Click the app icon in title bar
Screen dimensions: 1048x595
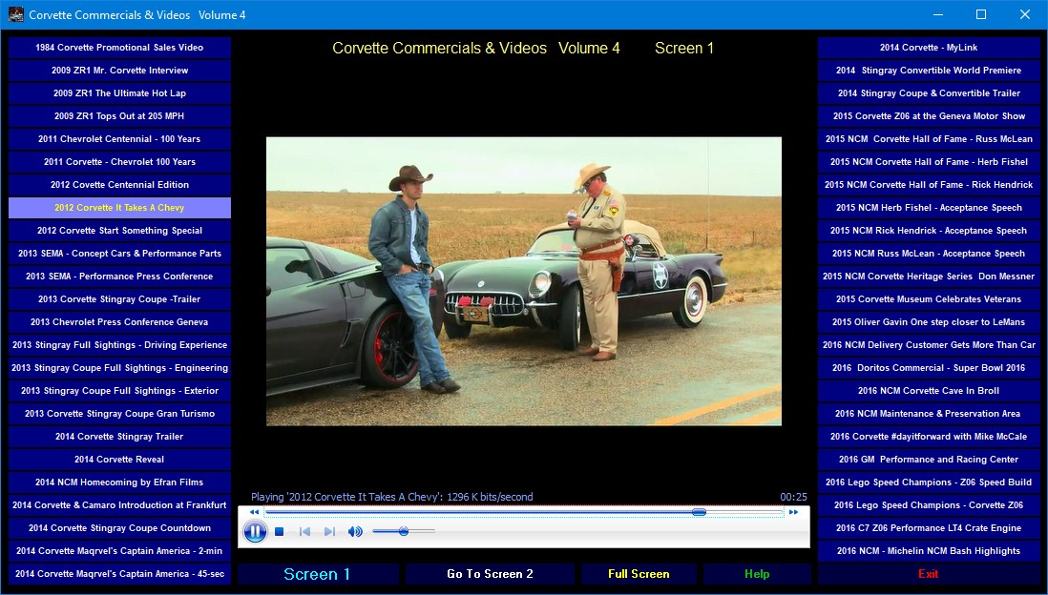(16, 14)
